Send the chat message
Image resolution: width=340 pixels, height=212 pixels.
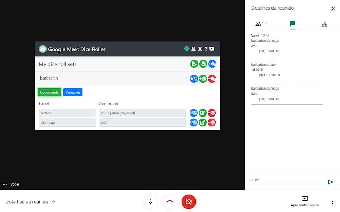pyautogui.click(x=330, y=182)
